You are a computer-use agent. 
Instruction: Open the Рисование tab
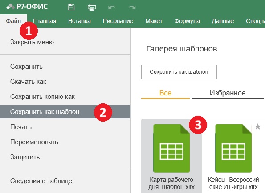[118, 21]
